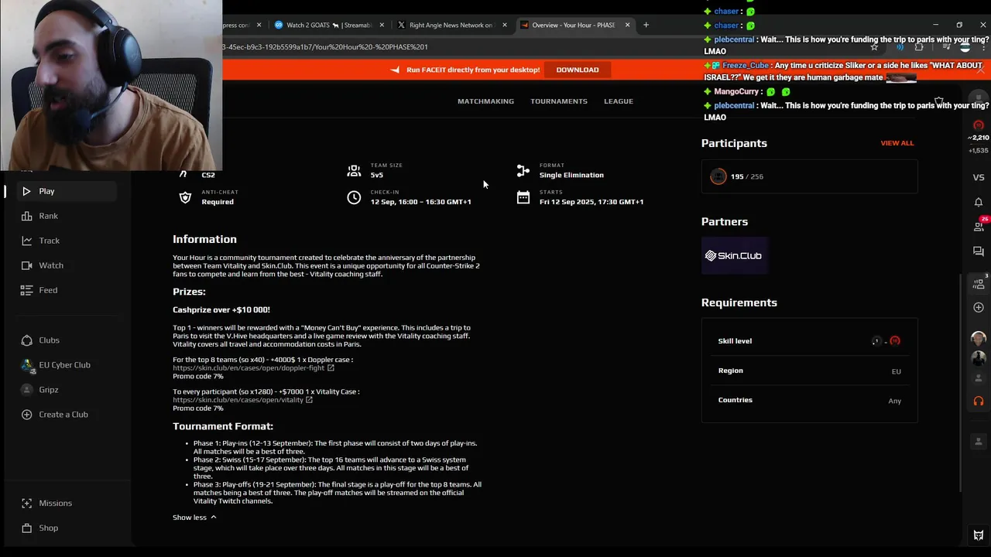Viewport: 991px width, 557px height.
Task: Close the Overview Your Hour tab
Action: click(x=627, y=25)
